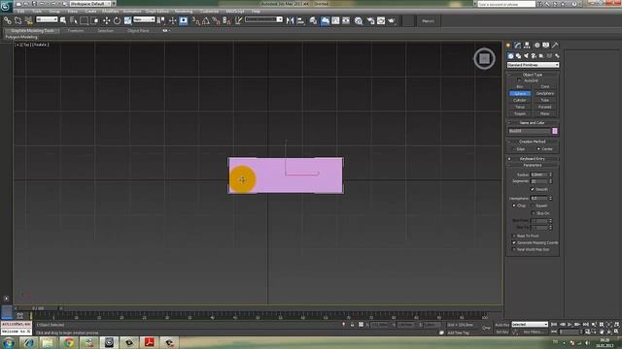
Task: Click the Render Production teapot icon
Action: 392,20
